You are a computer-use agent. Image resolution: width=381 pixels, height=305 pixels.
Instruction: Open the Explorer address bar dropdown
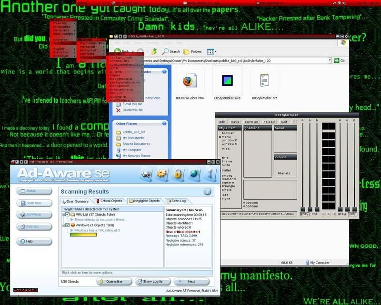pos(330,61)
